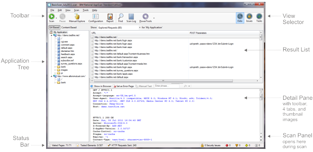Select feedback.aspx in the application tree
Screen dimensions: 313x152
pos(66,54)
